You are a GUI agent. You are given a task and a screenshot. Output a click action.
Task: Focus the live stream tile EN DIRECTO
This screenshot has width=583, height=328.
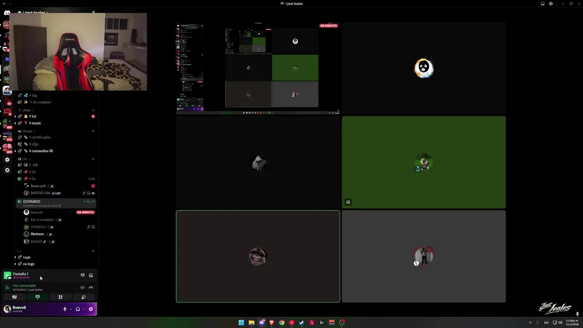point(258,68)
